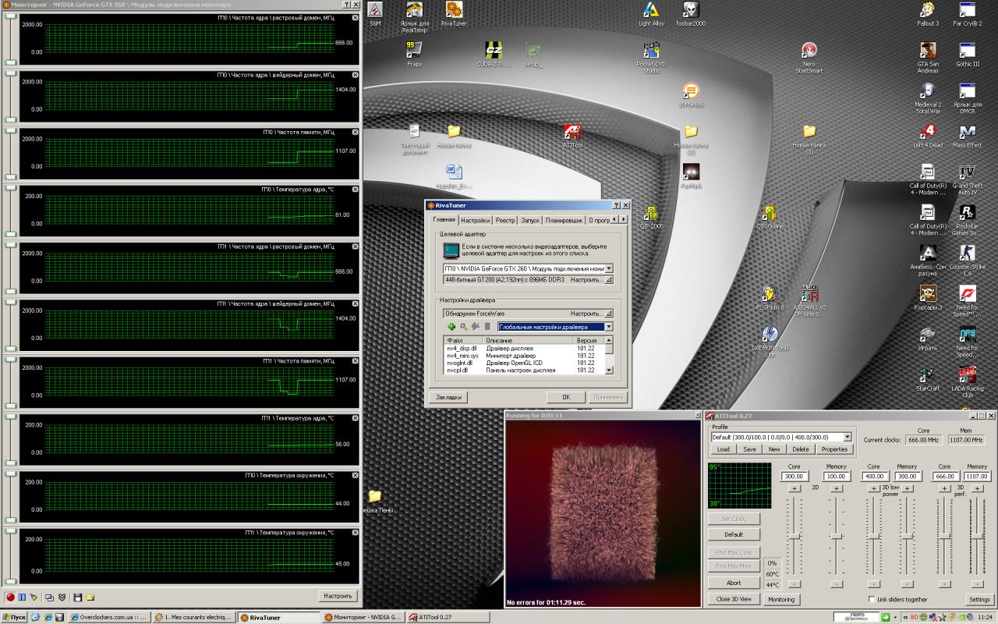Open the Fraps desktop shortcut
This screenshot has width=998, height=624.
[414, 55]
